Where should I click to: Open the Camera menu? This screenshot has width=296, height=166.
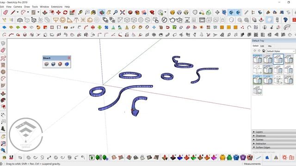18,6
